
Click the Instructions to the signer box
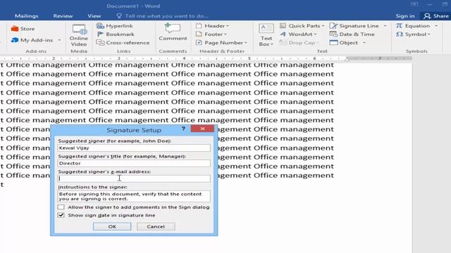tap(134, 196)
